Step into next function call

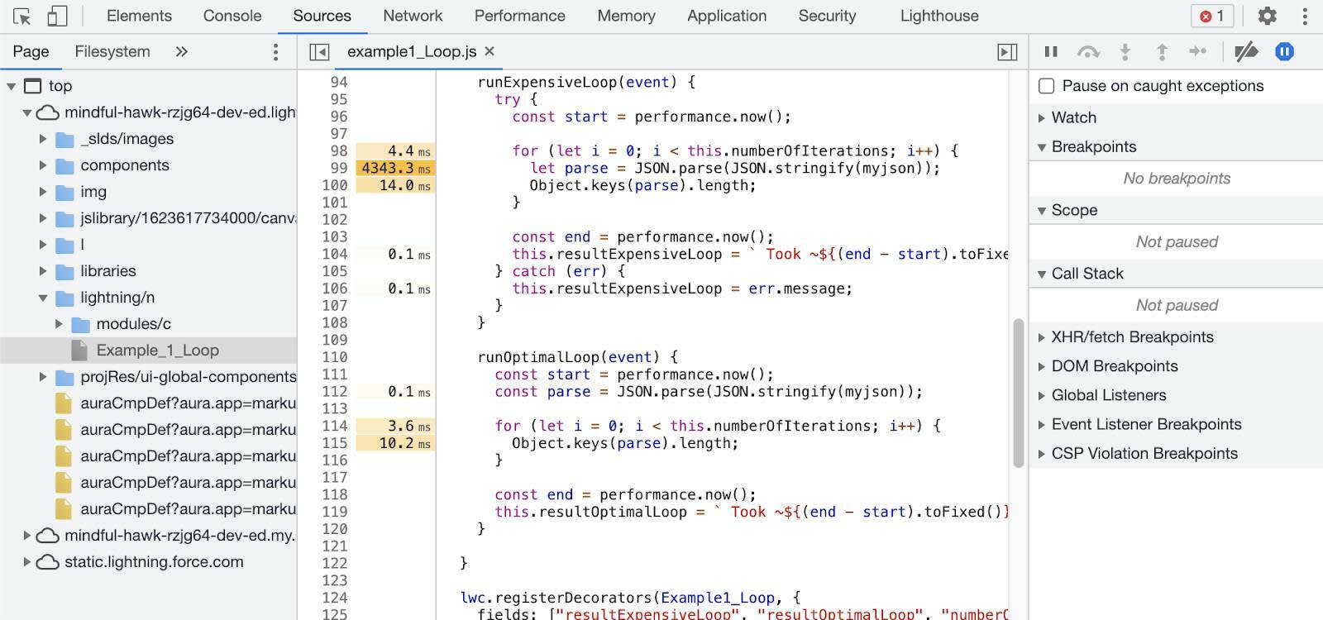tap(1125, 52)
